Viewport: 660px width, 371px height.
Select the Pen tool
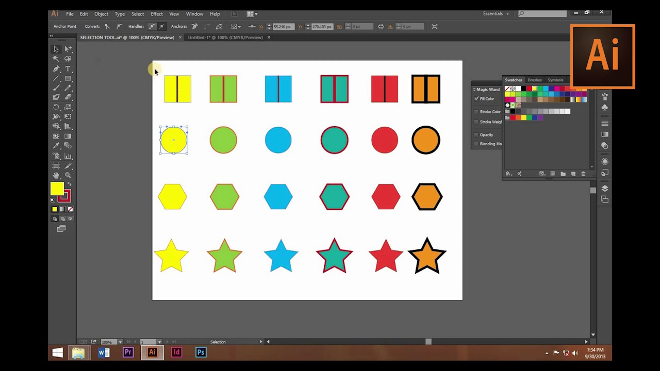click(56, 69)
